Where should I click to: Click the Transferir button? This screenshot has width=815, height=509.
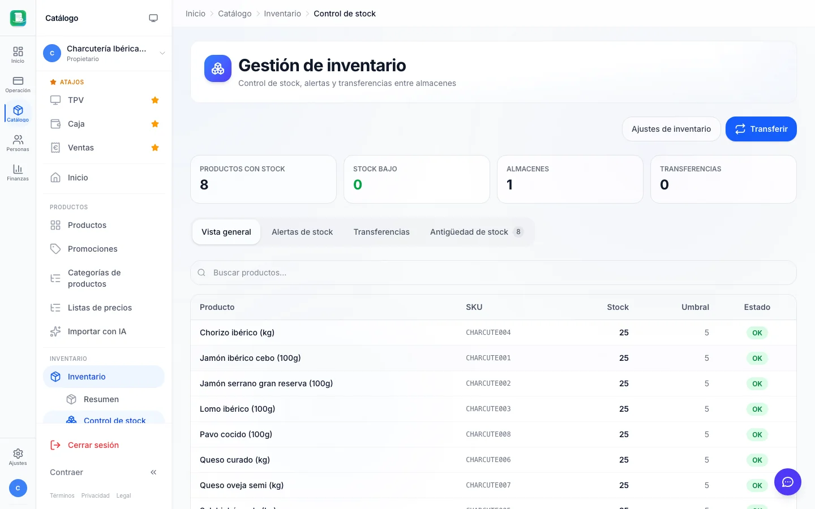761,129
